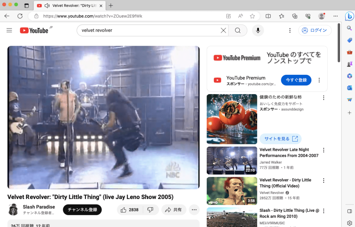Image resolution: width=355 pixels, height=227 pixels.
Task: Open the sidebar tools briefcase icon
Action: (x=349, y=52)
